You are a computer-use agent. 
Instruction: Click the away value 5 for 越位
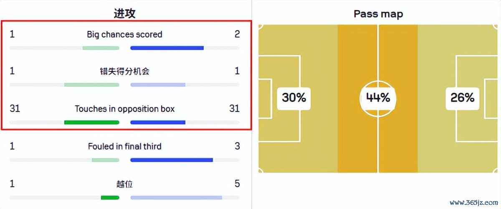click(237, 184)
